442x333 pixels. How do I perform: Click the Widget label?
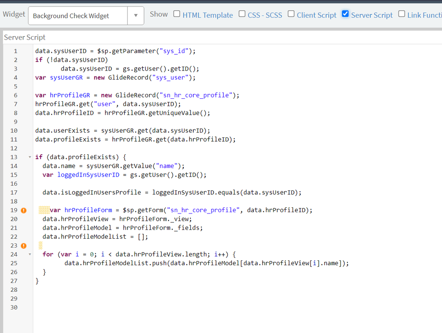14,14
